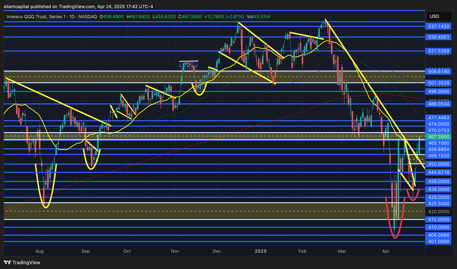Select the 410.0000 price label
This screenshot has width=457, height=269.
[x=438, y=227]
